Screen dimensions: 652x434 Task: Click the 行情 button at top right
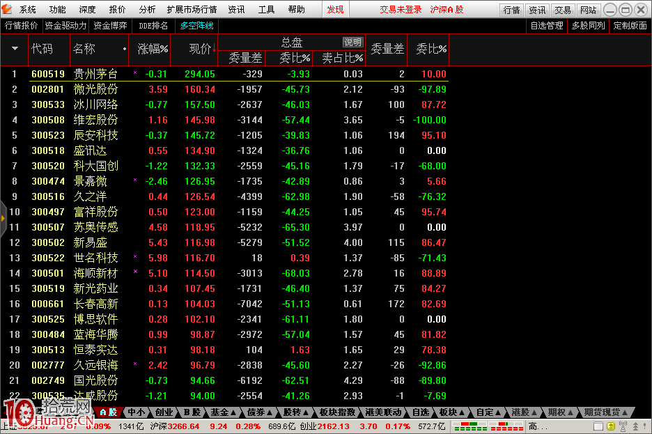click(511, 10)
